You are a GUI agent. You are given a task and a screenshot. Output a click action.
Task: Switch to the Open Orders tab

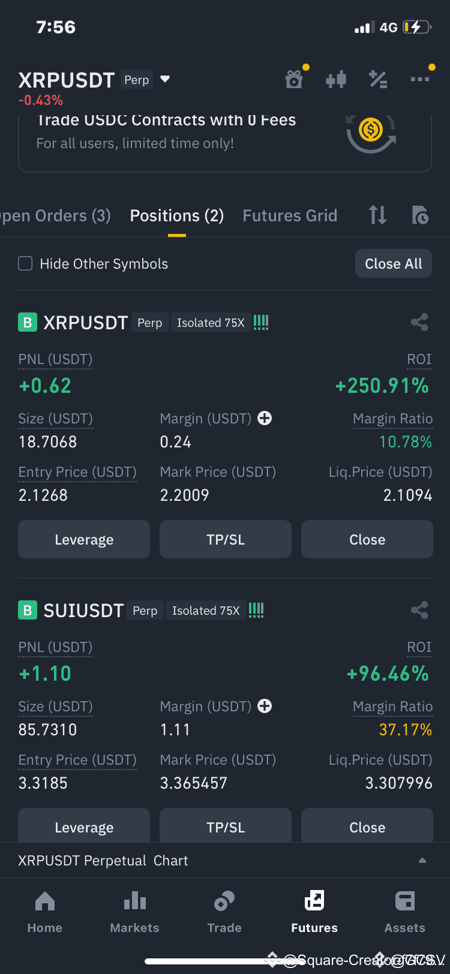(x=55, y=216)
